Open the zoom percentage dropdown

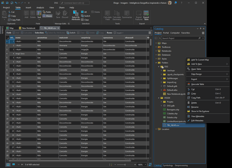point(145,165)
